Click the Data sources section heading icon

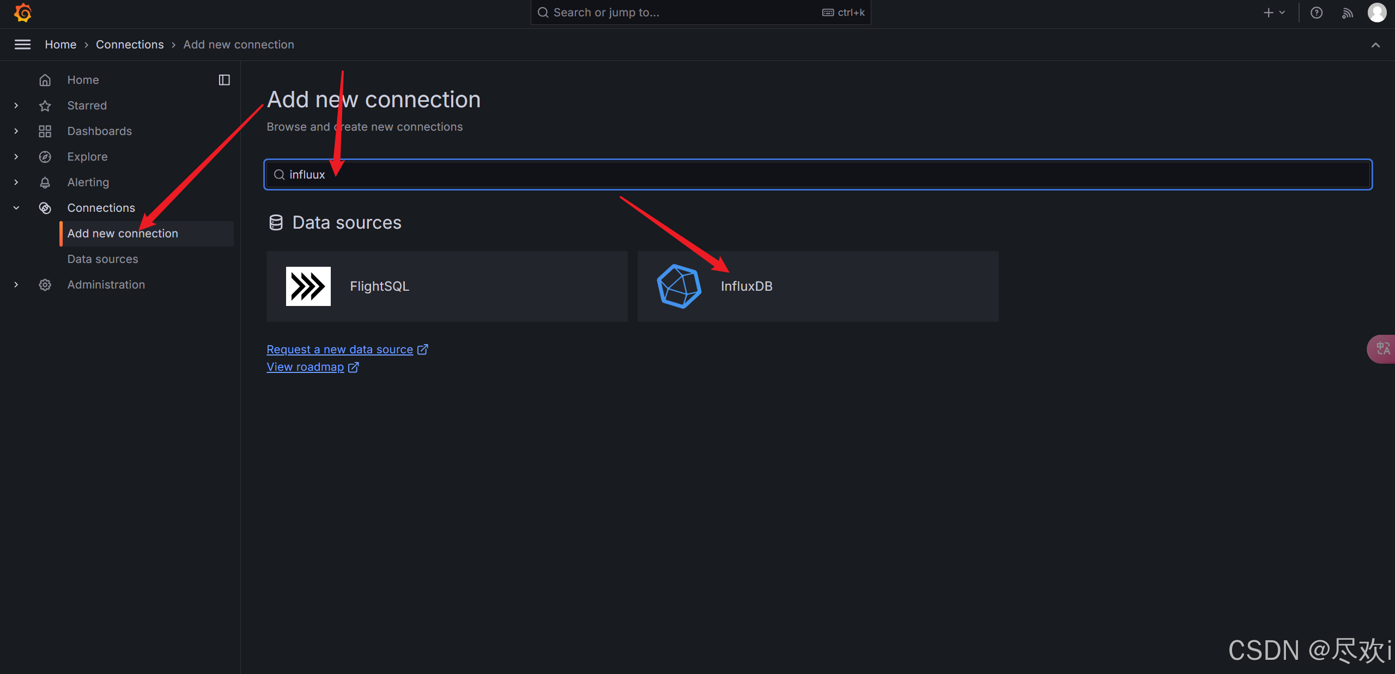[276, 223]
